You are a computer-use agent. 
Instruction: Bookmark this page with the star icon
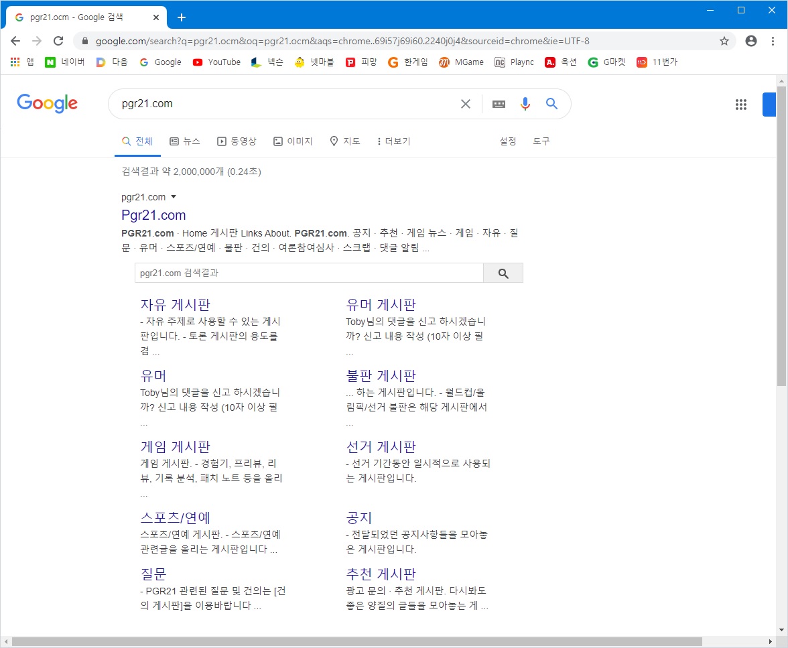[x=724, y=41]
